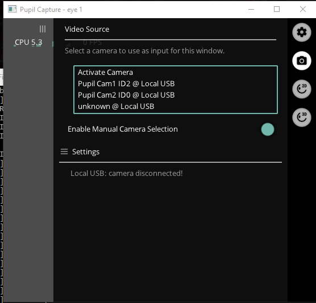Click the sidebar drag handle bars icon
The image size is (316, 303).
(43, 29)
